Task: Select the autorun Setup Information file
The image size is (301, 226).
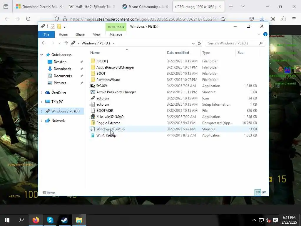Action: pos(93,104)
